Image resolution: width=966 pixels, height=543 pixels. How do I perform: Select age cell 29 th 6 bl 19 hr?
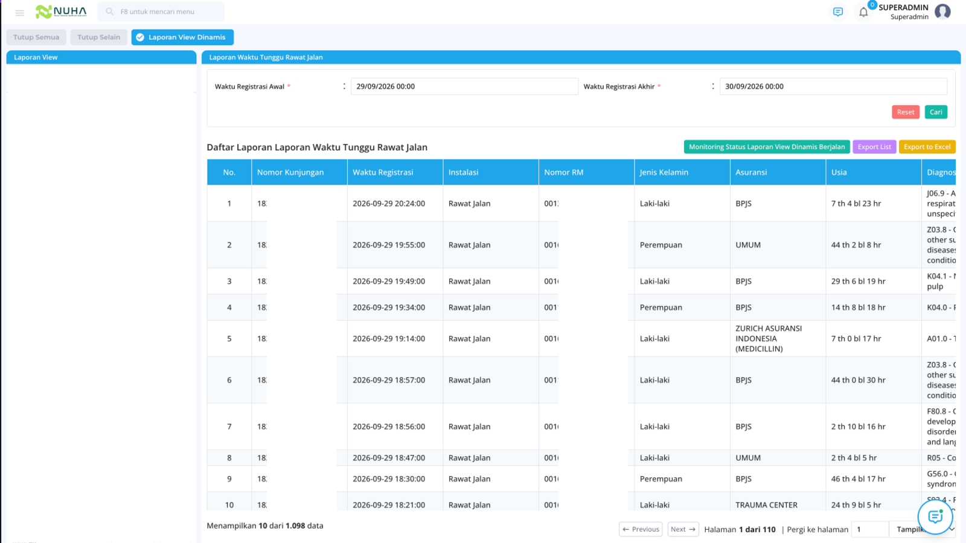(874, 281)
